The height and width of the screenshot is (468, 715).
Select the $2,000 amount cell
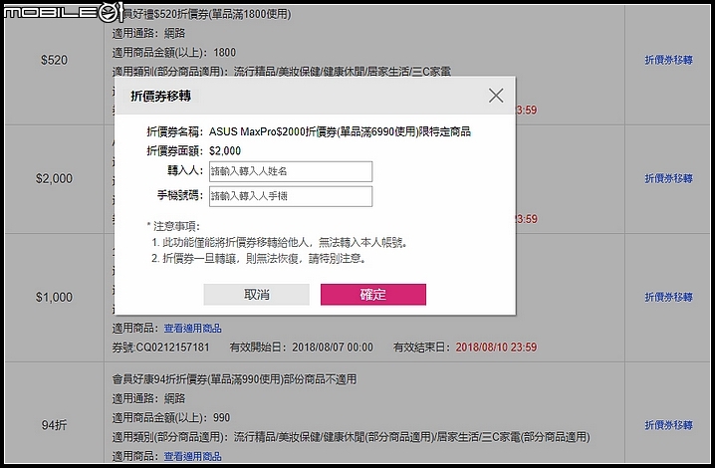coord(54,178)
